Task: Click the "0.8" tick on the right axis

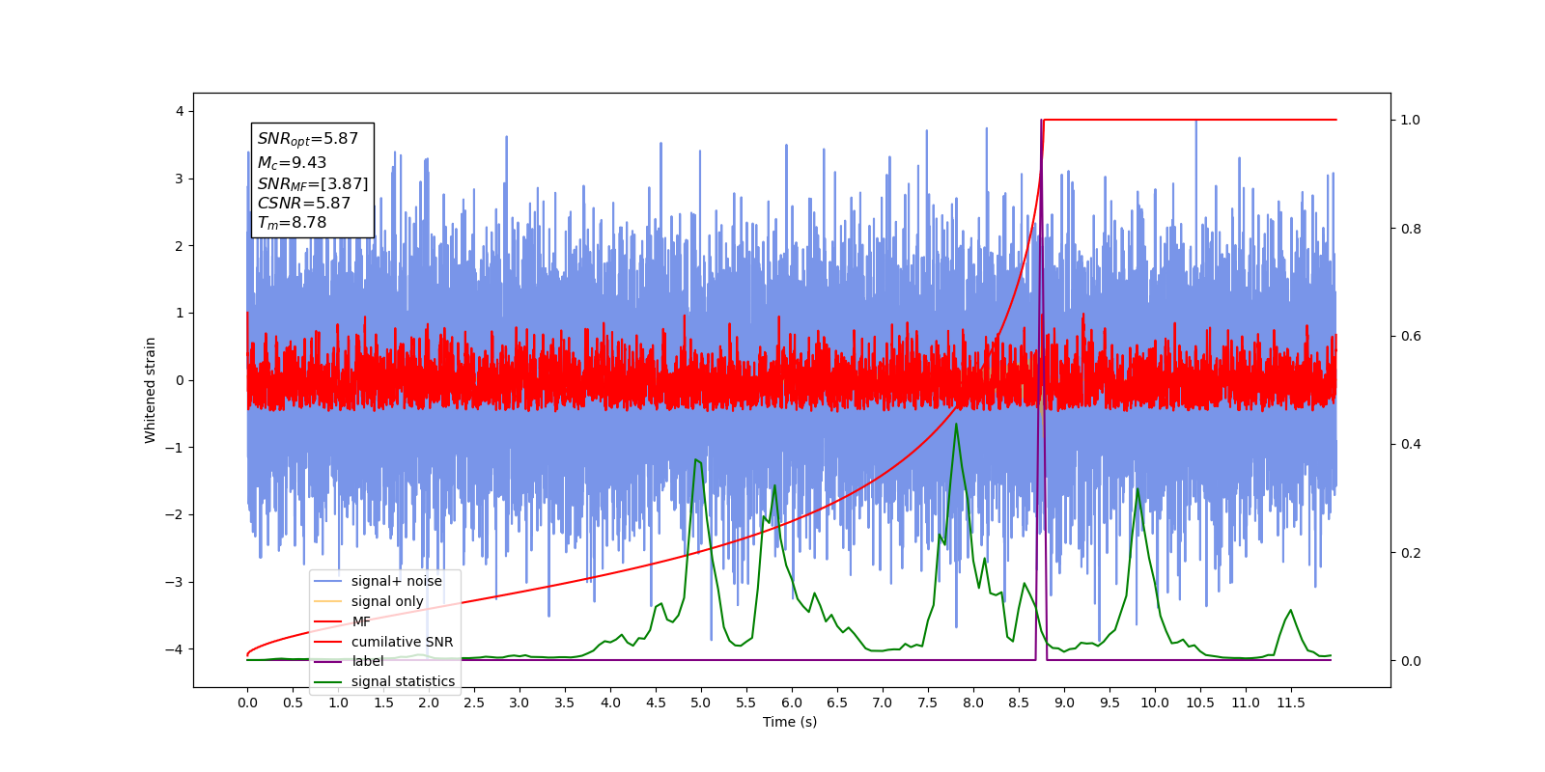Action: (x=1411, y=229)
